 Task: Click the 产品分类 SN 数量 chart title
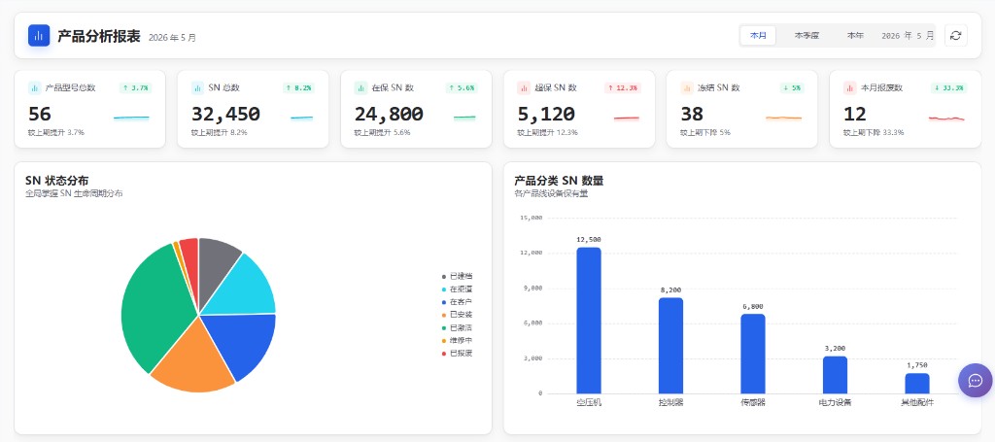pyautogui.click(x=559, y=182)
